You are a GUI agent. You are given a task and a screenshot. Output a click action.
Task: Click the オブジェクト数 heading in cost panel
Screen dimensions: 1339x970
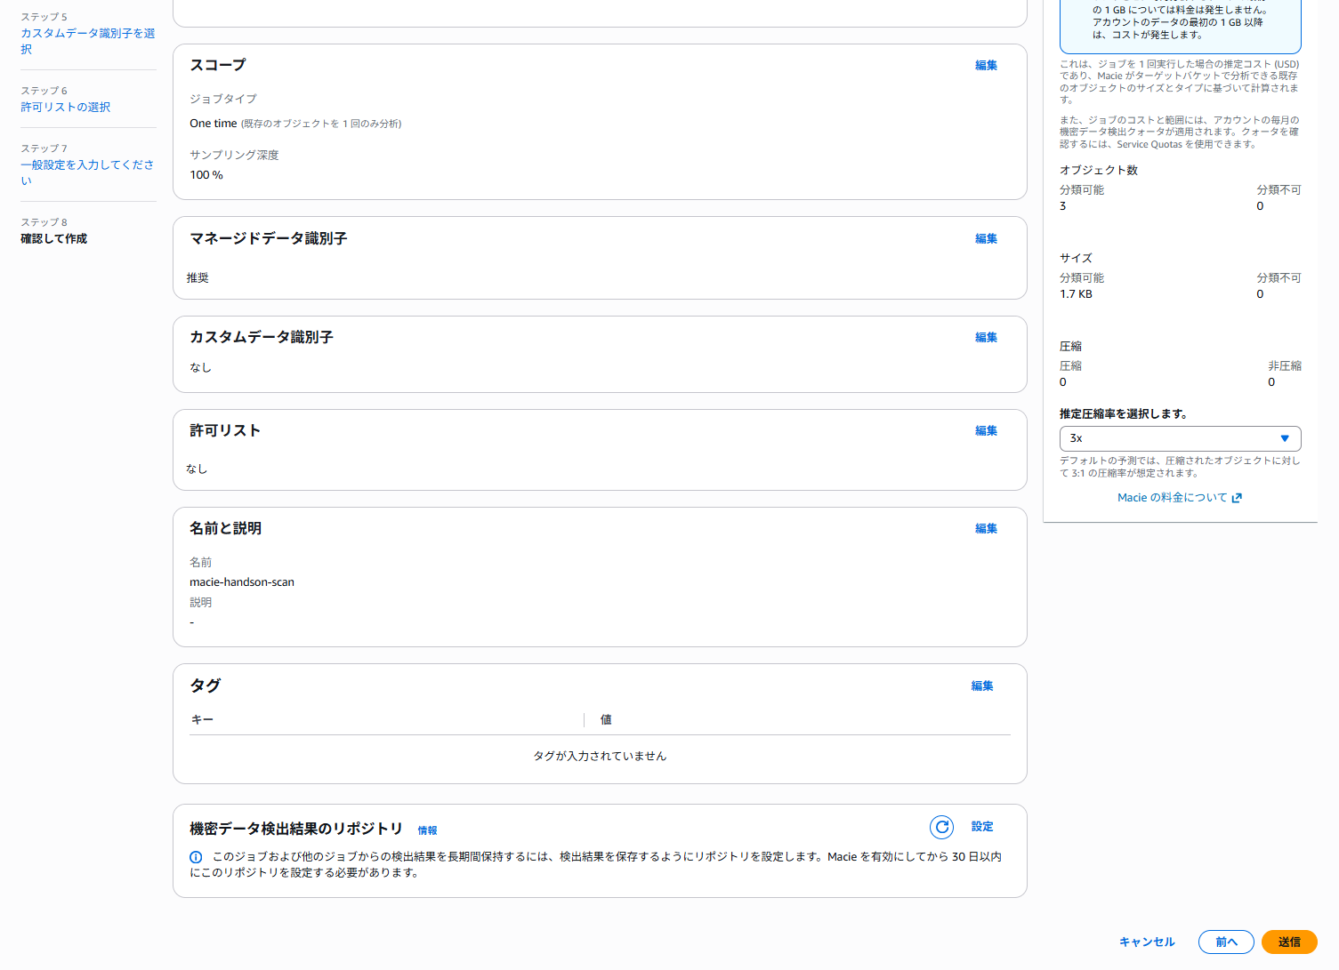pos(1099,170)
